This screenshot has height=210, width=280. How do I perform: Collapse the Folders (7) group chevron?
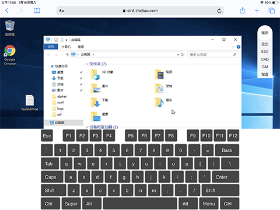pyautogui.click(x=87, y=64)
